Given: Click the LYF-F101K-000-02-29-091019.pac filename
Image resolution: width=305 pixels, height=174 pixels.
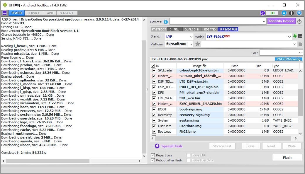Looking at the screenshot, I should 180,59.
